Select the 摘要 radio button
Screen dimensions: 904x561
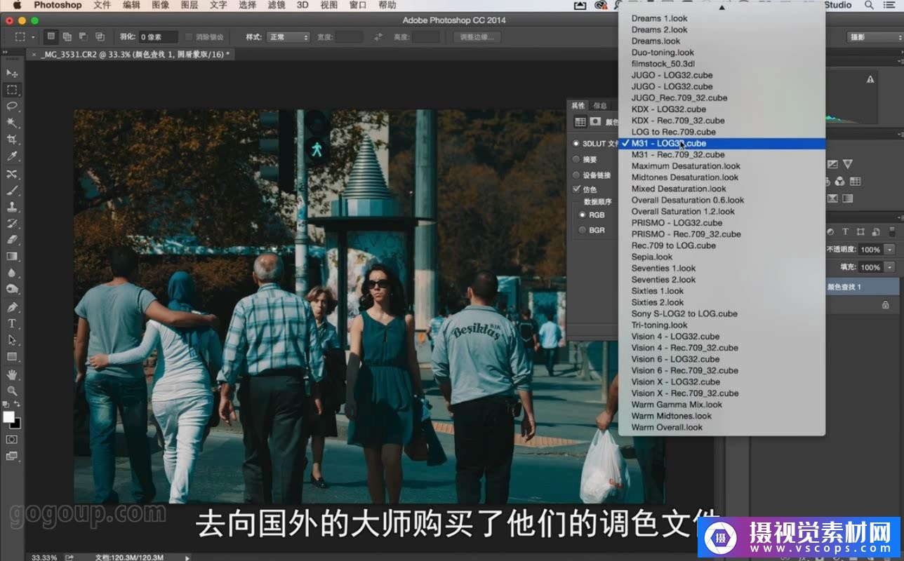(x=577, y=160)
